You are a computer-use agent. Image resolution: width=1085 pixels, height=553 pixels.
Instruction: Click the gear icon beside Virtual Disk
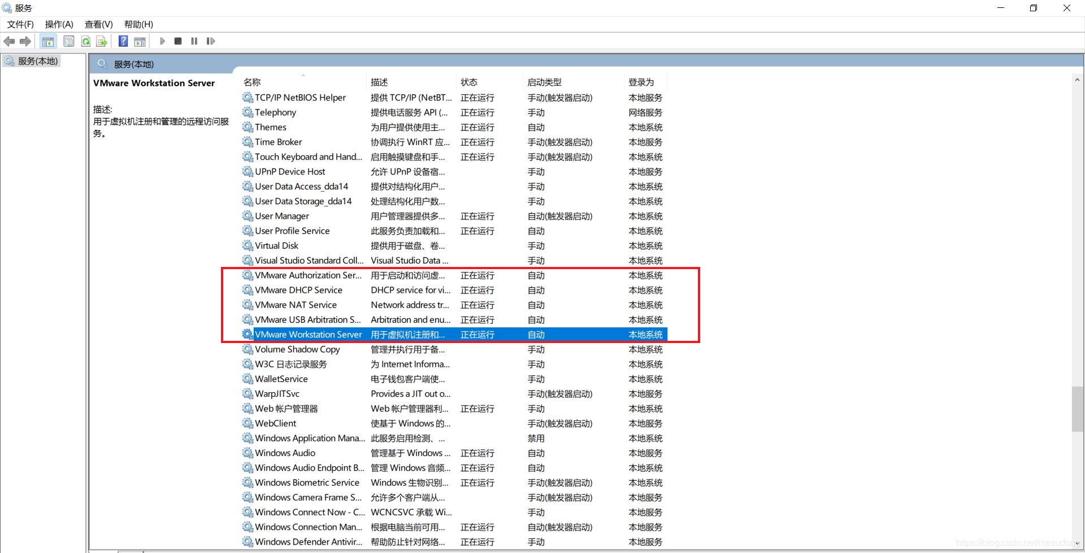(248, 245)
